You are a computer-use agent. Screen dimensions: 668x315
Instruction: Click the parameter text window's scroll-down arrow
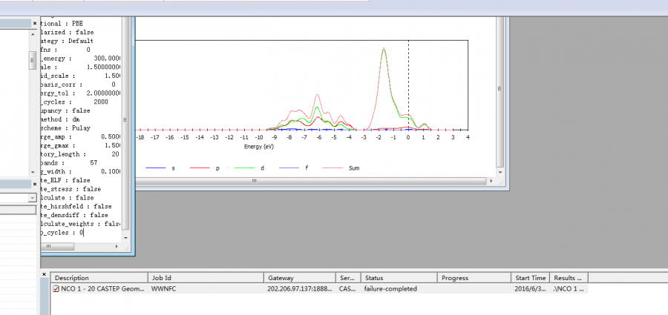[125, 237]
